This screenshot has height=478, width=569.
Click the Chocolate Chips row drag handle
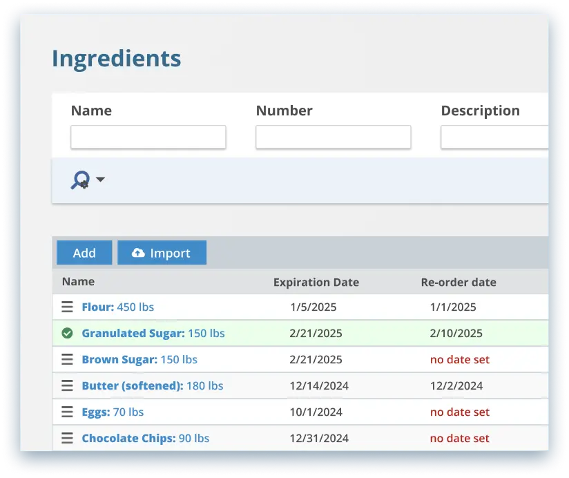(x=67, y=438)
